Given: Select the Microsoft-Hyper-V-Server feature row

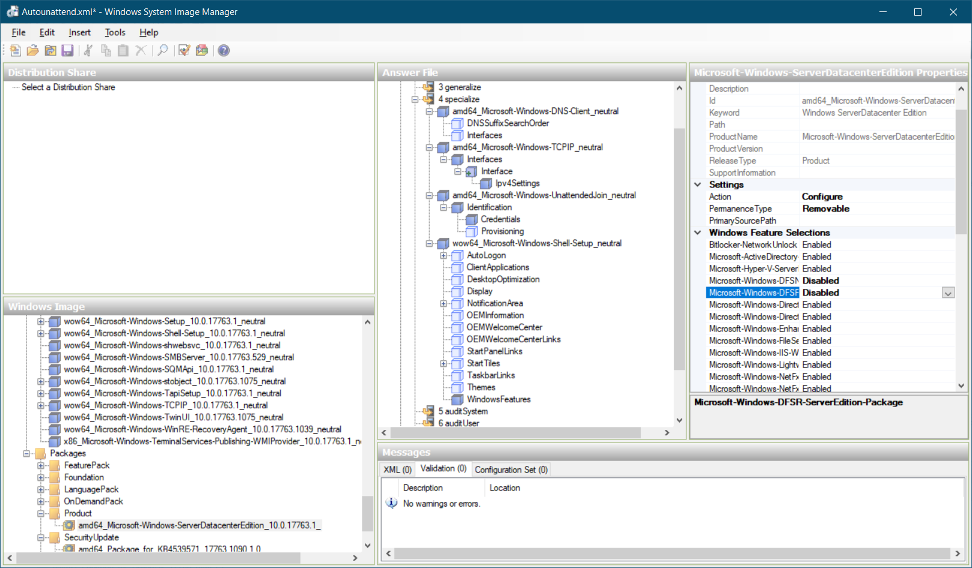Looking at the screenshot, I should (831, 269).
